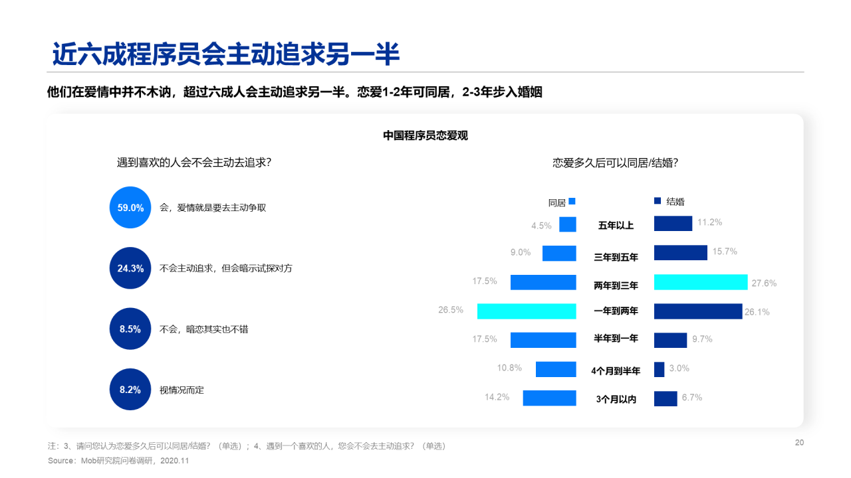Screen dimensions: 851x478
Task: Click the cyan 结婚 bar valued 27.6%
Action: coord(701,282)
